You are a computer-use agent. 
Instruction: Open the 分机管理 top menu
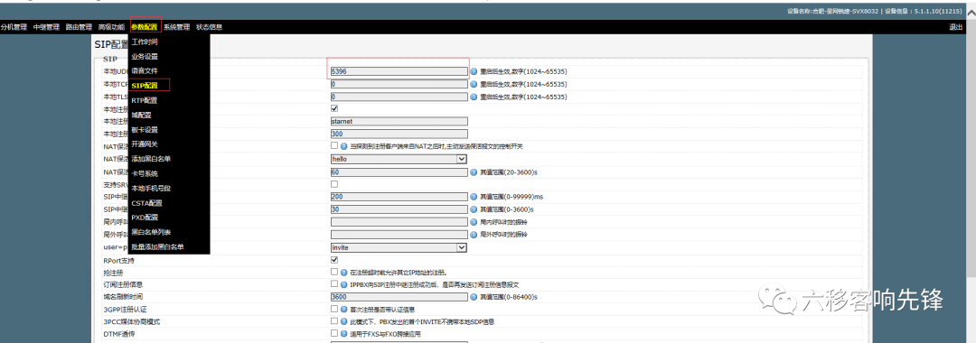click(14, 27)
